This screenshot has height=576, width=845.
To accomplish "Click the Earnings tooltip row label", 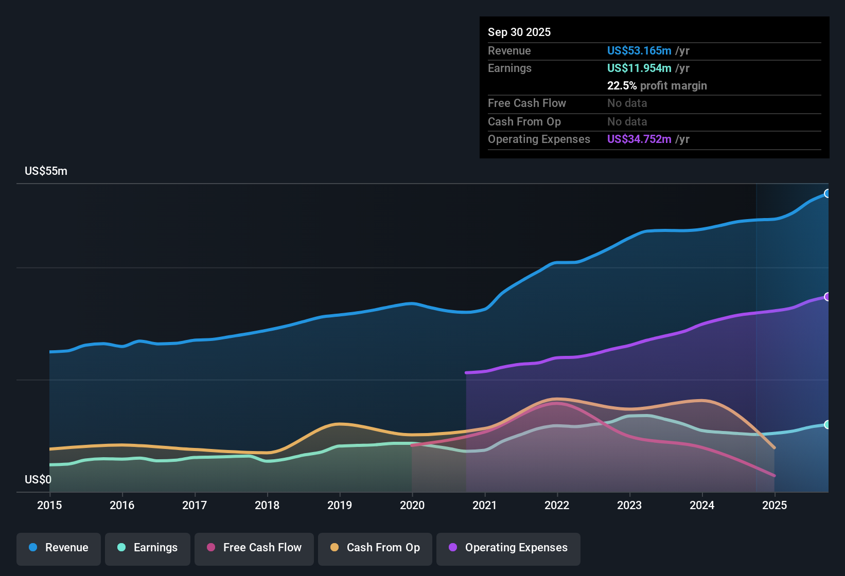I will (x=509, y=68).
